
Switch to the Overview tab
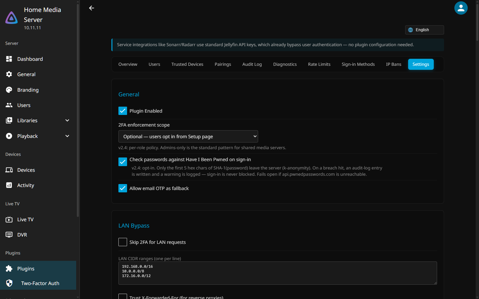[x=128, y=64]
